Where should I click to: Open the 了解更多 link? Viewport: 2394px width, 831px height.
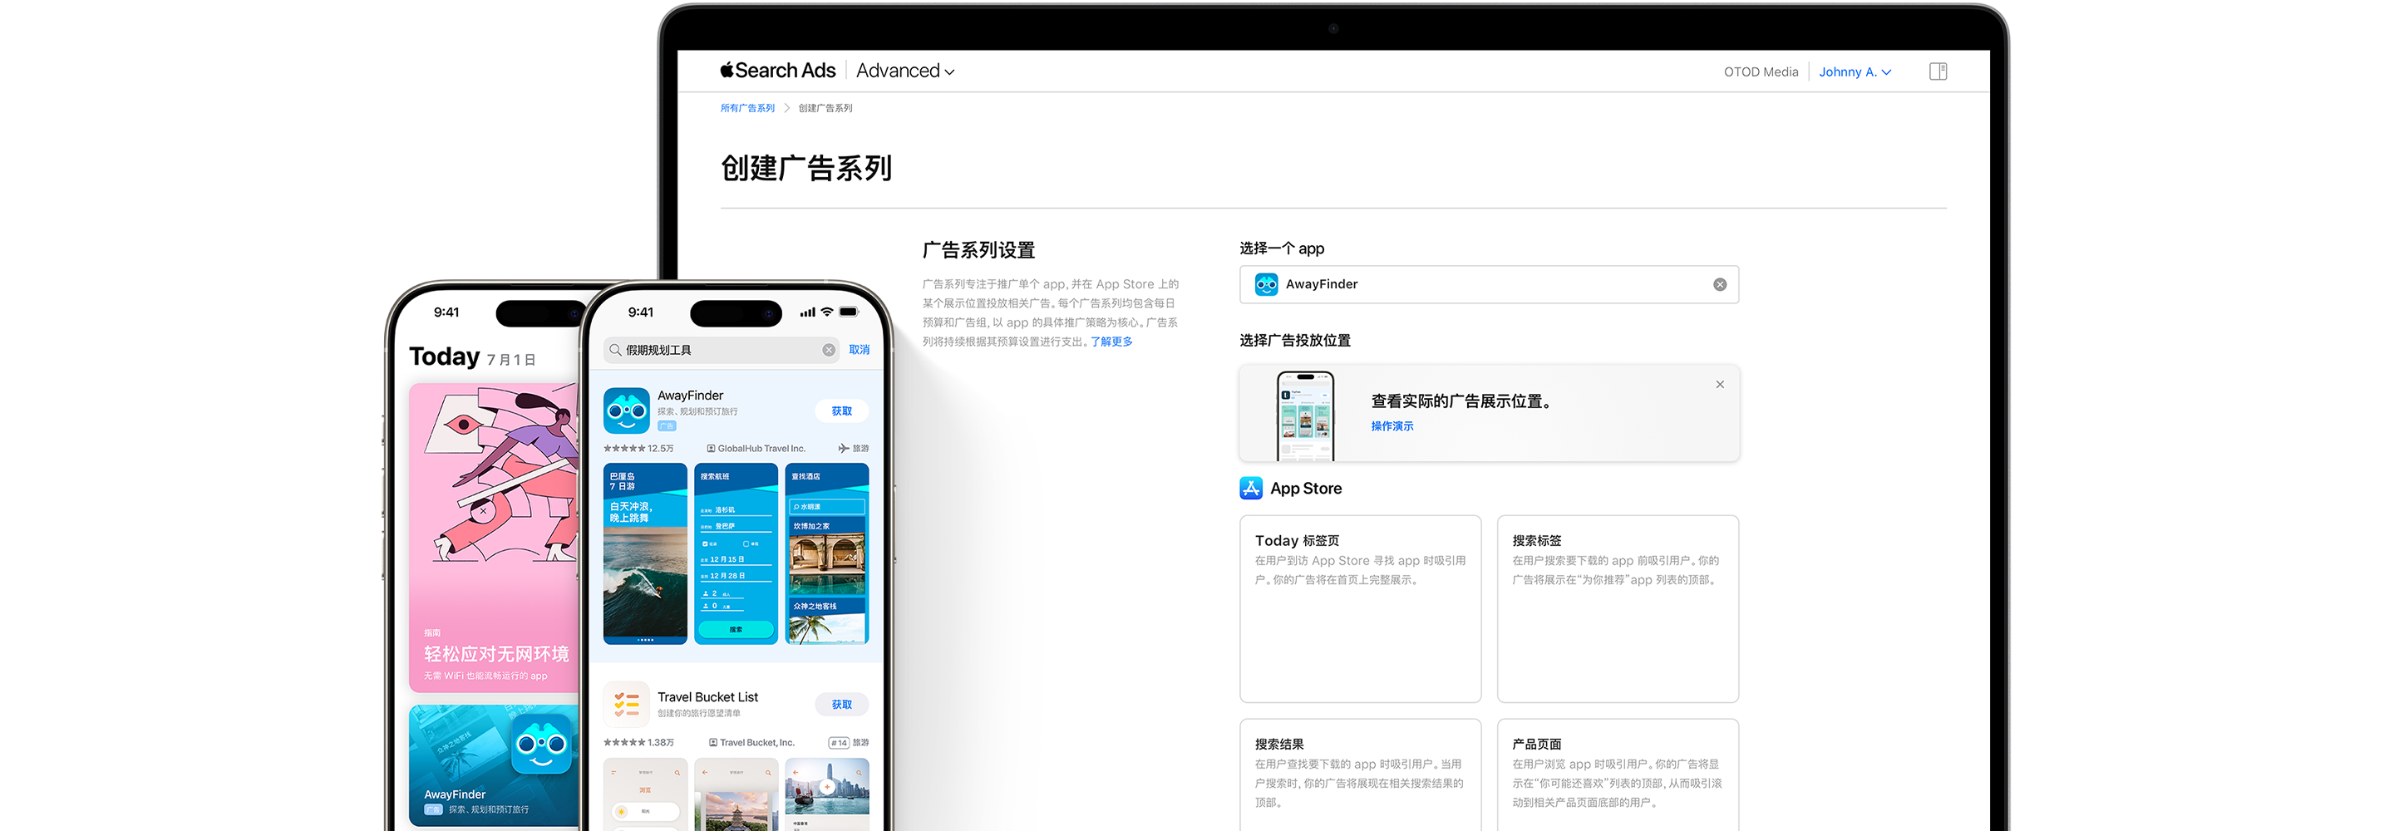point(1111,342)
